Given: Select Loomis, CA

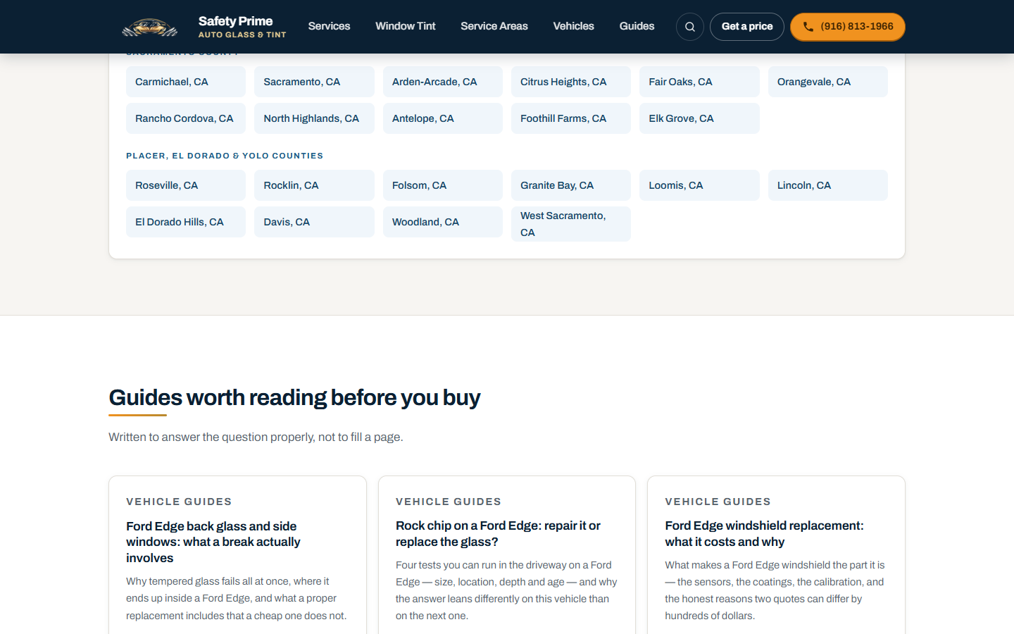Looking at the screenshot, I should click(699, 185).
